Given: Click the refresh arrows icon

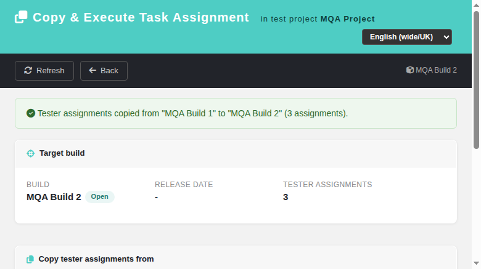Looking at the screenshot, I should 28,70.
